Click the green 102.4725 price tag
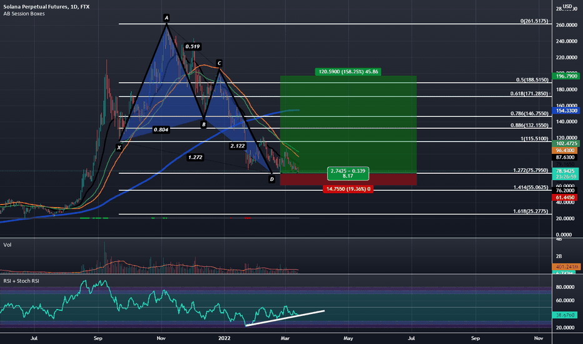The image size is (583, 344). coord(565,143)
